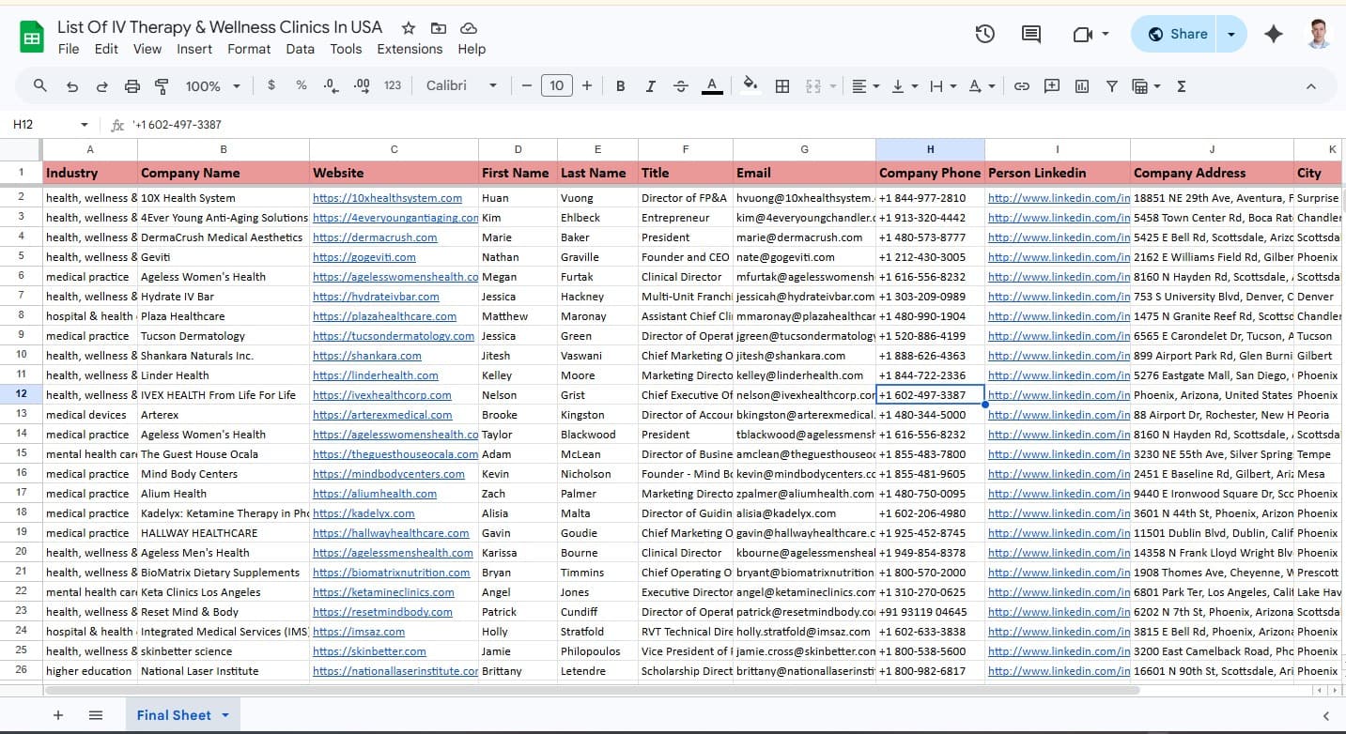
Task: Check cloud save status icon
Action: point(469,28)
